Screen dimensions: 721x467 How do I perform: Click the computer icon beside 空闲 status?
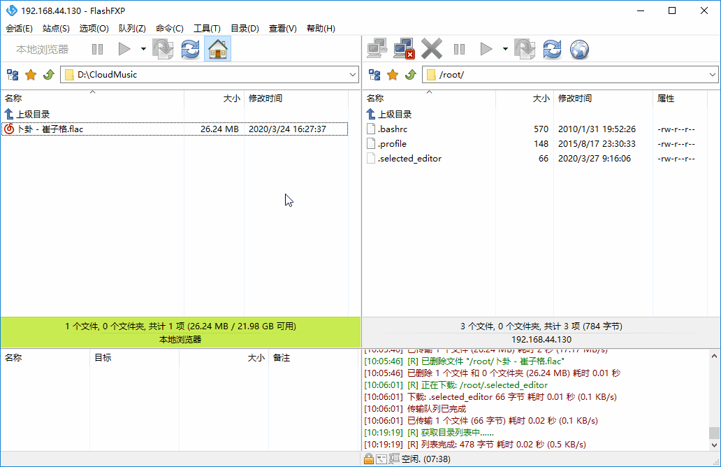(394, 459)
